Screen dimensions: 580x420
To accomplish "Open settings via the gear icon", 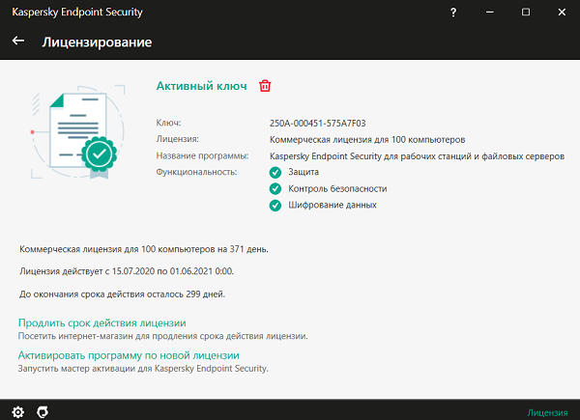I will (x=17, y=411).
